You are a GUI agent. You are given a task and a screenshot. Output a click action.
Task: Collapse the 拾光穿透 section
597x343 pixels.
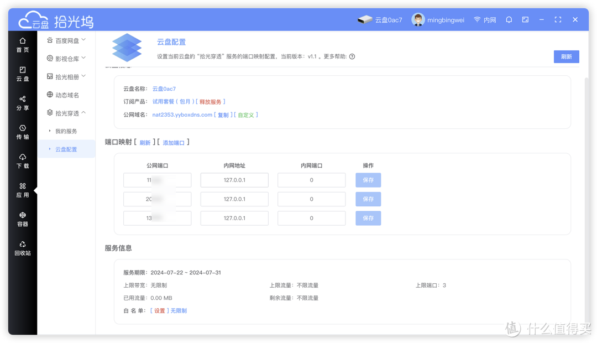65,112
